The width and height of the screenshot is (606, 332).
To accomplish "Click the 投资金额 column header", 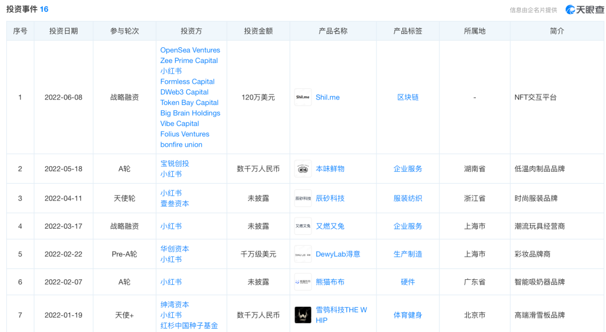I will point(258,31).
